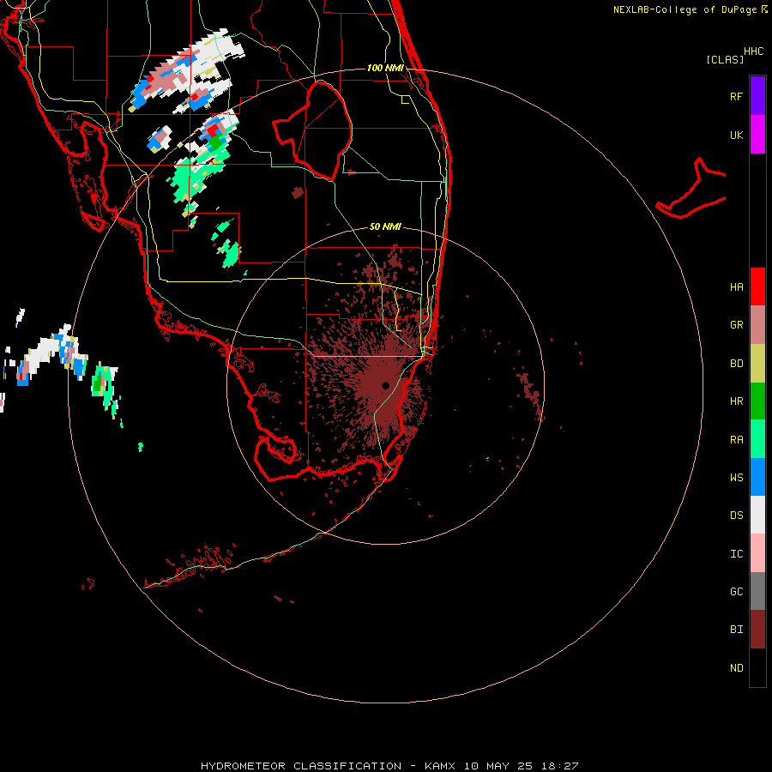
Task: Click the BI brown legend swatch
Action: tap(757, 630)
